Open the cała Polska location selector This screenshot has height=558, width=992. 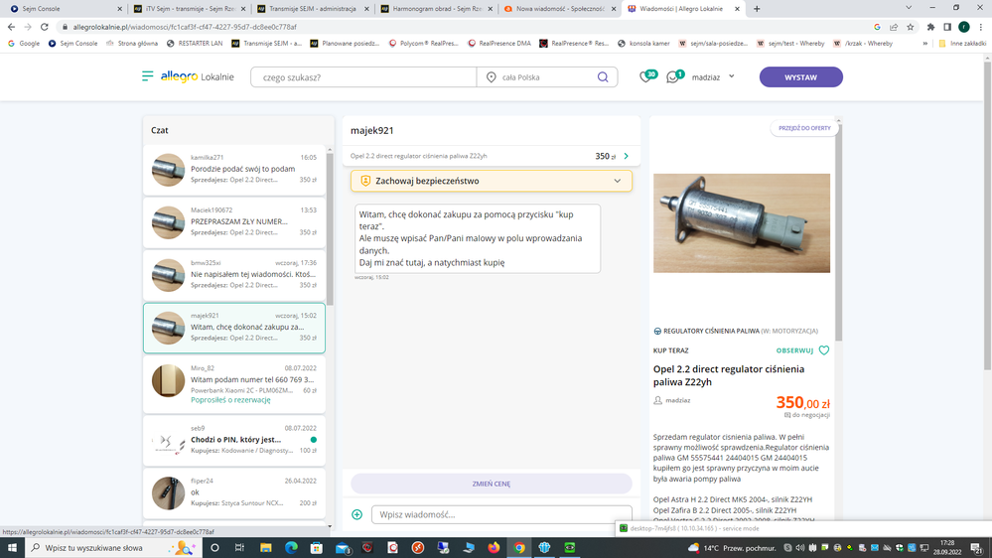(534, 77)
